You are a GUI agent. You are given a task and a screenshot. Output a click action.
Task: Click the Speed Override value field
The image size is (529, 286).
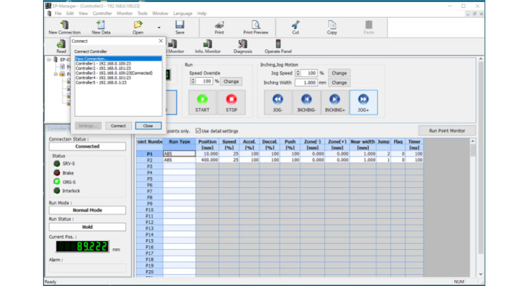[x=204, y=81]
